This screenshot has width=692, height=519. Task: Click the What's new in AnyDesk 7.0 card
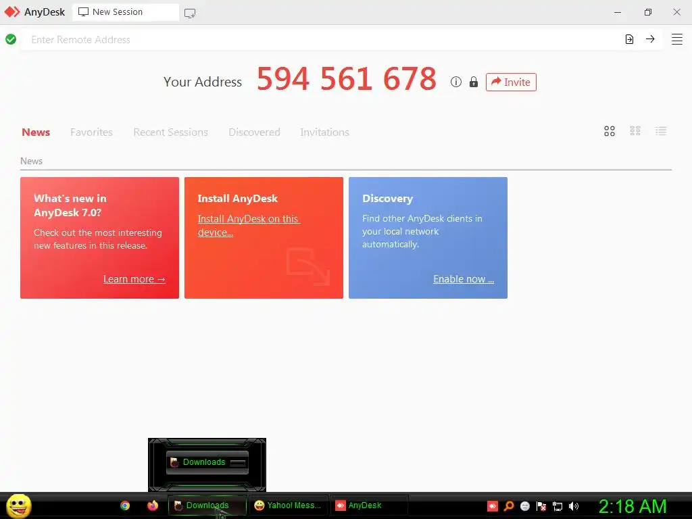point(100,238)
